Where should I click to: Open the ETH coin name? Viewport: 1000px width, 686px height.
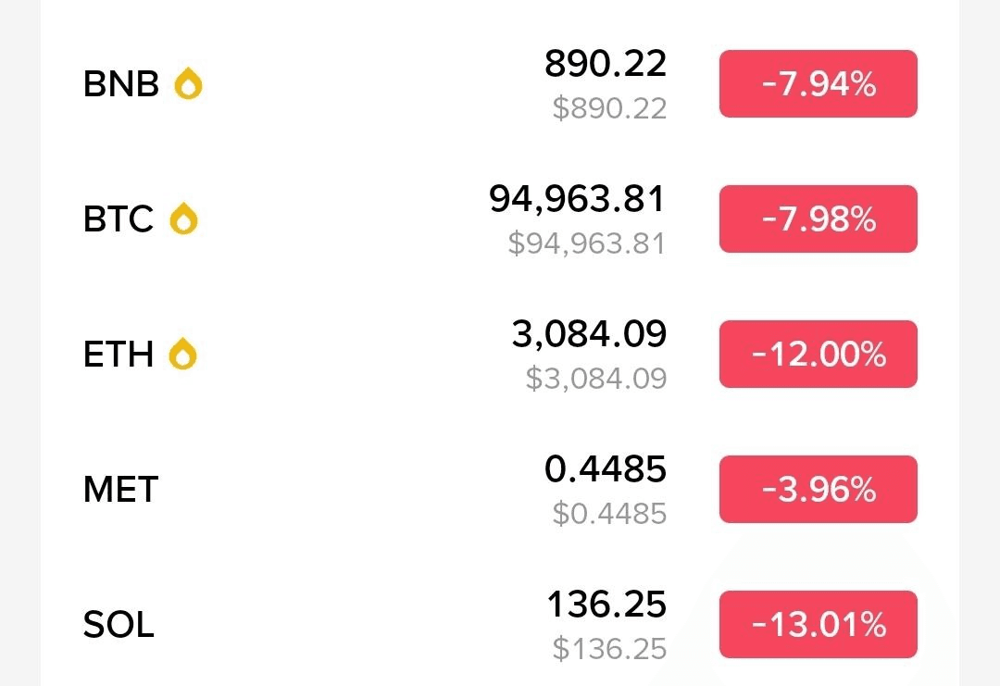tap(119, 355)
